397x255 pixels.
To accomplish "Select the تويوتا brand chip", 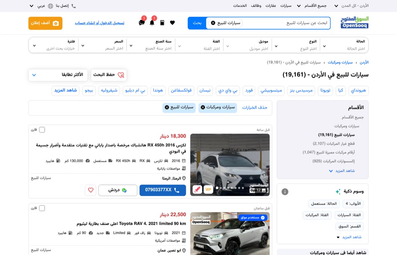I will [325, 91].
